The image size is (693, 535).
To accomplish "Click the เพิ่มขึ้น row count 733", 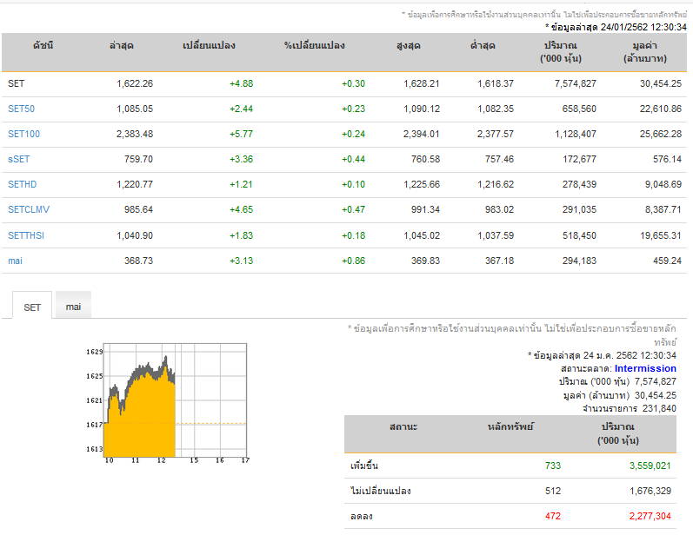I will click(553, 466).
